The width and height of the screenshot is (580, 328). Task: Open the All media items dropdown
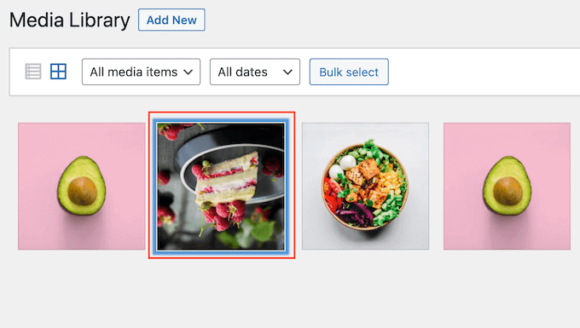click(142, 72)
